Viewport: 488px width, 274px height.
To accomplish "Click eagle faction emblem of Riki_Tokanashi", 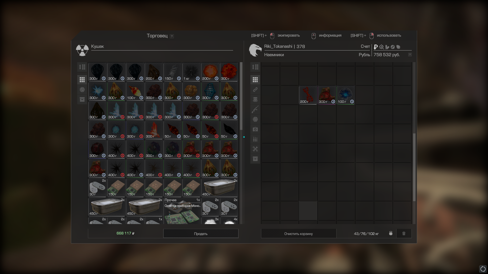I will (255, 50).
